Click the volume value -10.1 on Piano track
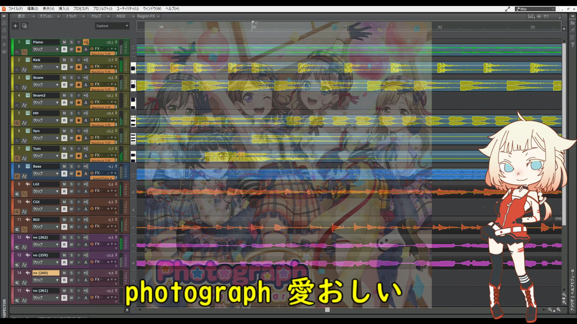577x324 pixels. 109,42
